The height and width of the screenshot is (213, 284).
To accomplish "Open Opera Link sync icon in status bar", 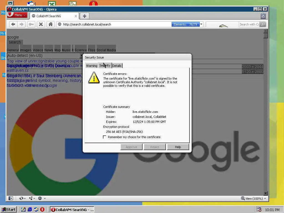I will 21,198.
